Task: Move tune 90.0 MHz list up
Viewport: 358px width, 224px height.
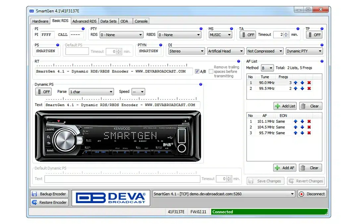Action: click(x=295, y=83)
